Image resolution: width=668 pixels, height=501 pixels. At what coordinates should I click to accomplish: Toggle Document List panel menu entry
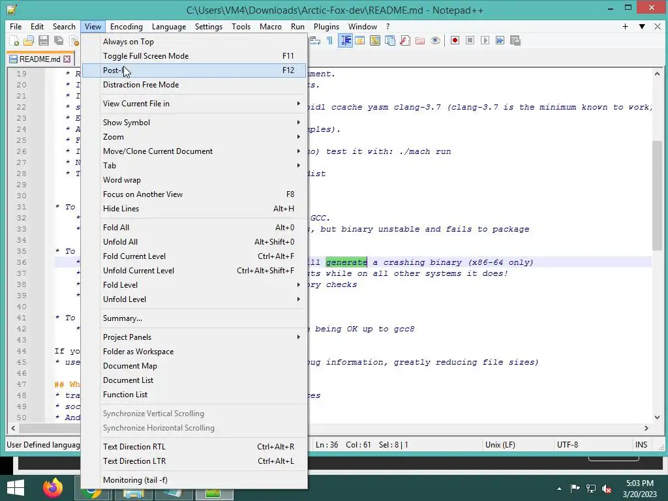pyautogui.click(x=194, y=380)
